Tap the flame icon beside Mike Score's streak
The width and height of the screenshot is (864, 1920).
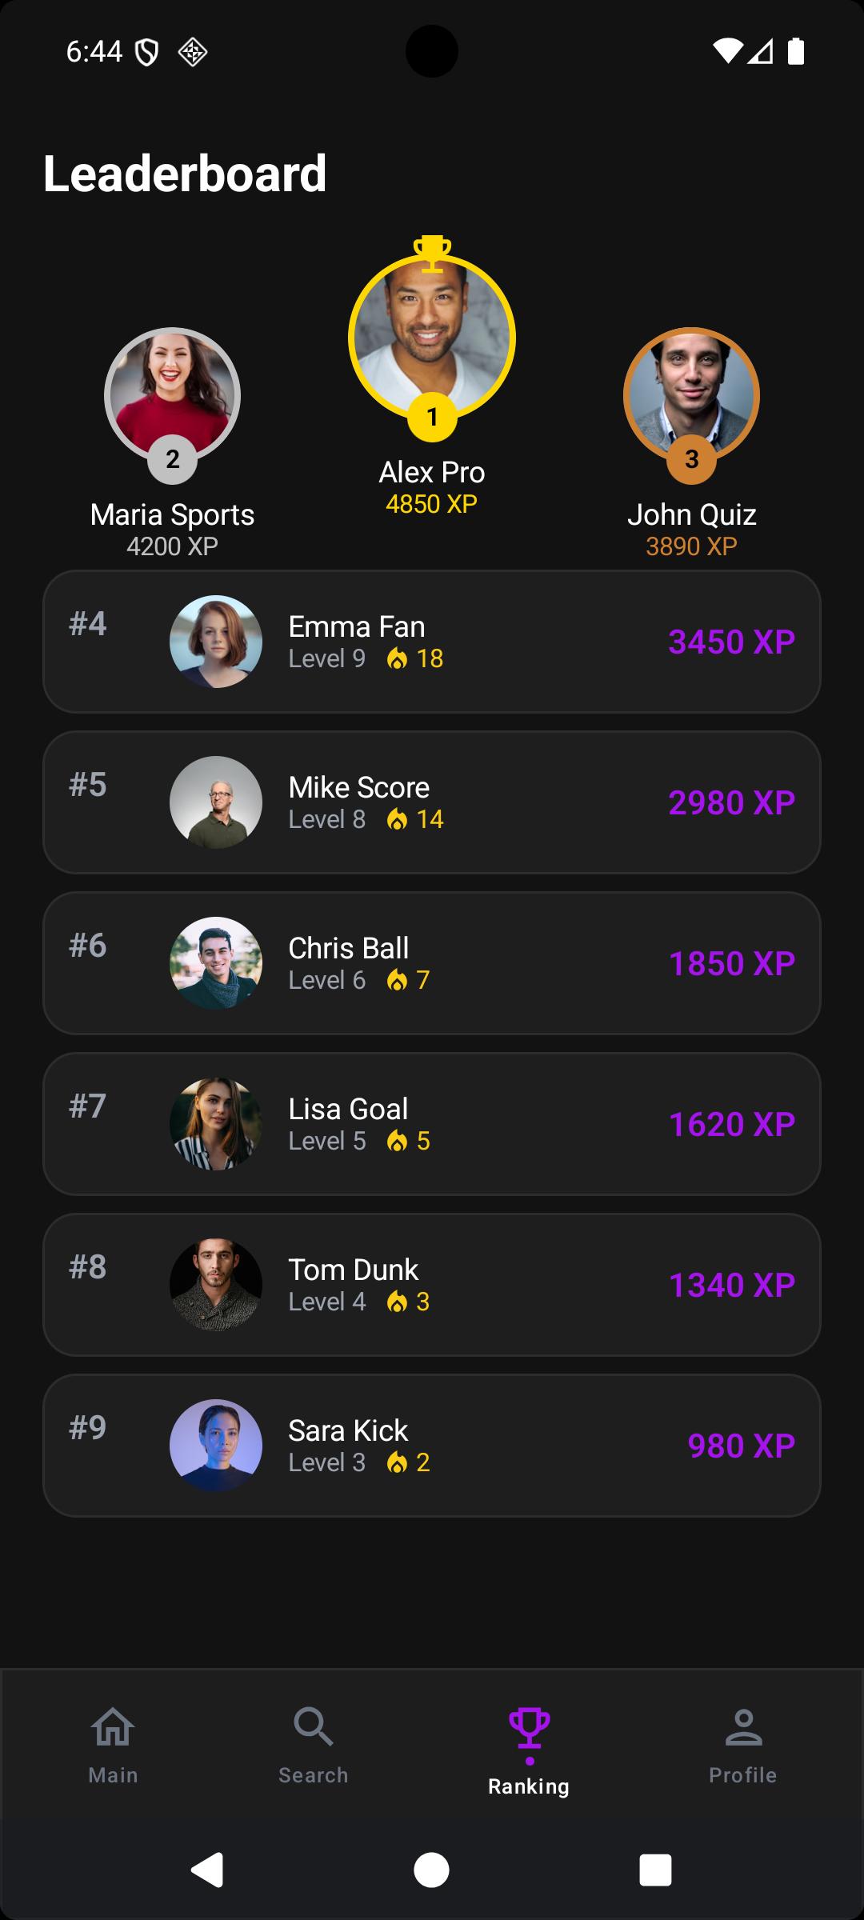point(397,820)
